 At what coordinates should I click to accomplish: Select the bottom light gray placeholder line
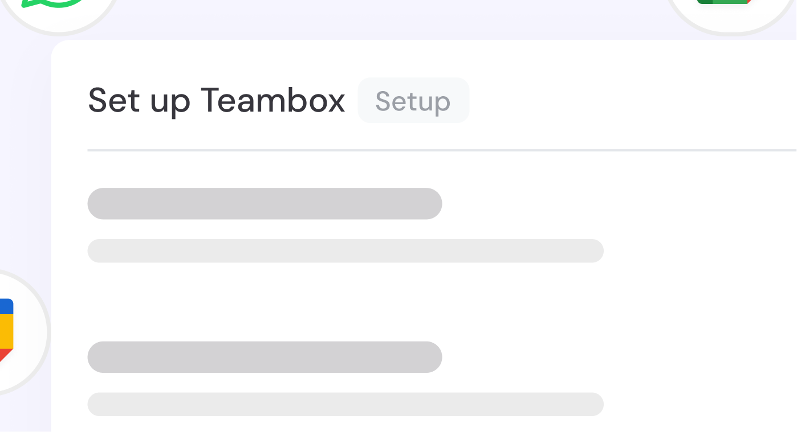(345, 404)
